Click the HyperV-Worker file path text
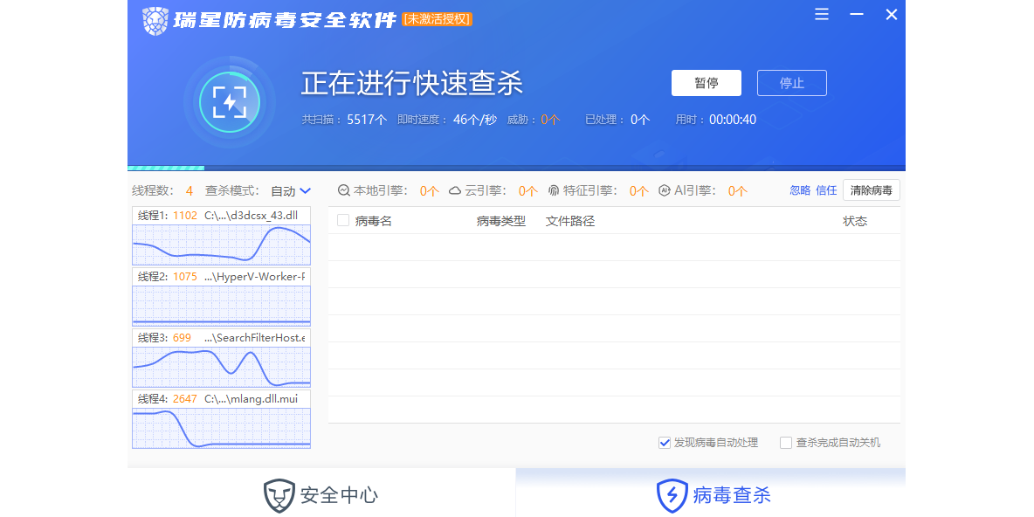 (x=254, y=277)
